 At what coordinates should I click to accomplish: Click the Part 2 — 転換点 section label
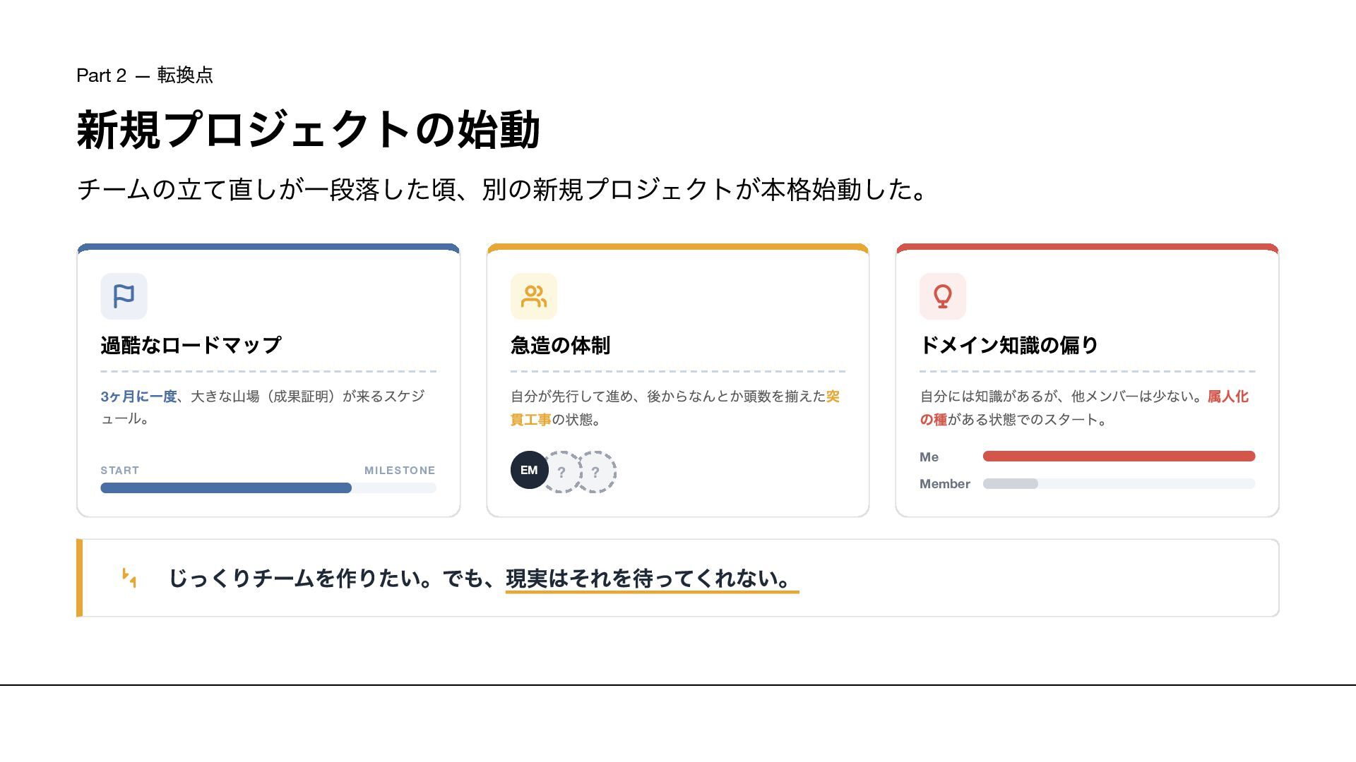click(145, 75)
